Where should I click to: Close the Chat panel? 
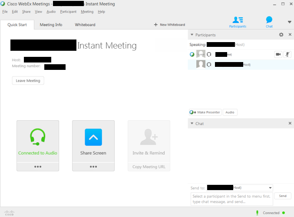click(x=290, y=123)
